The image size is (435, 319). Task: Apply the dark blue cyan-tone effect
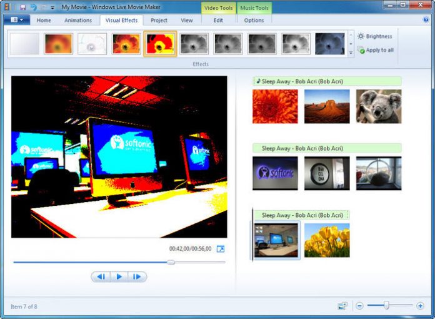point(330,44)
